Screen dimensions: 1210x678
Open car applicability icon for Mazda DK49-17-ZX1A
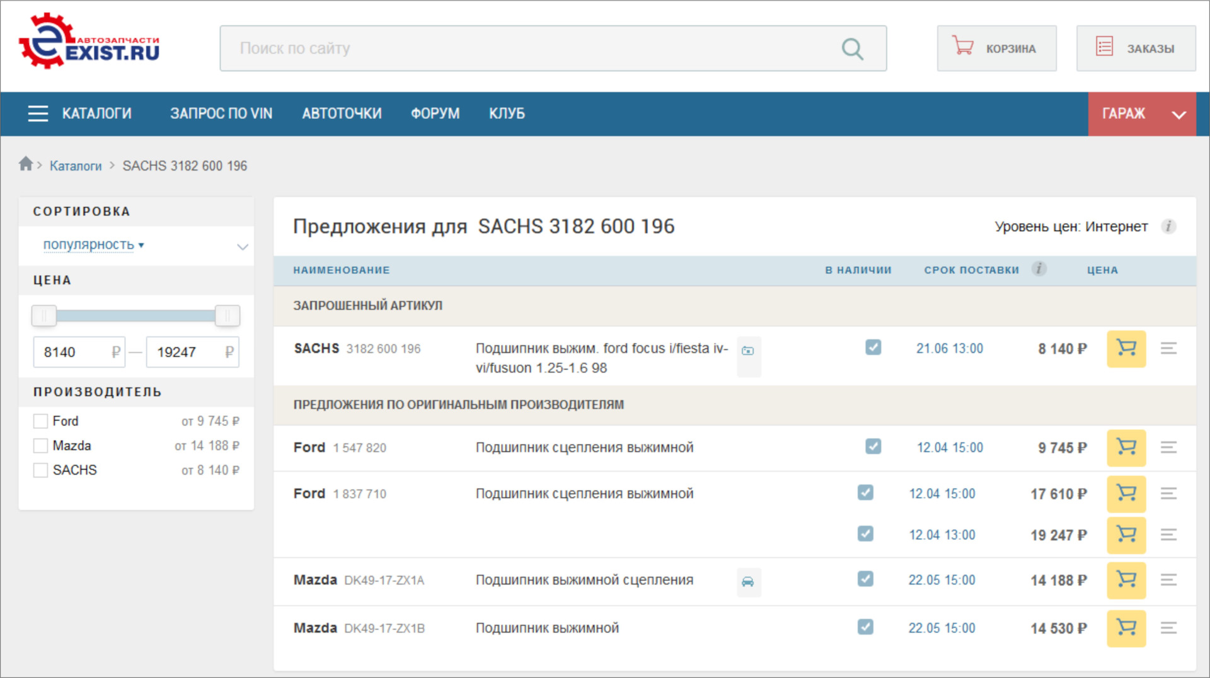748,581
